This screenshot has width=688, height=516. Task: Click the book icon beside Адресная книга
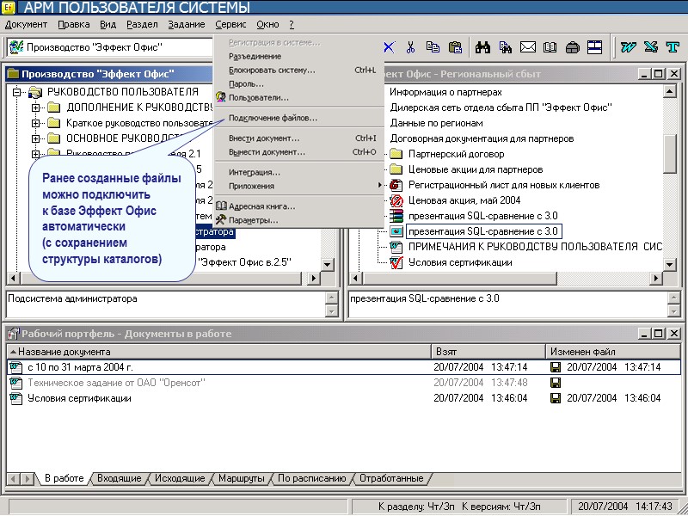pyautogui.click(x=221, y=206)
